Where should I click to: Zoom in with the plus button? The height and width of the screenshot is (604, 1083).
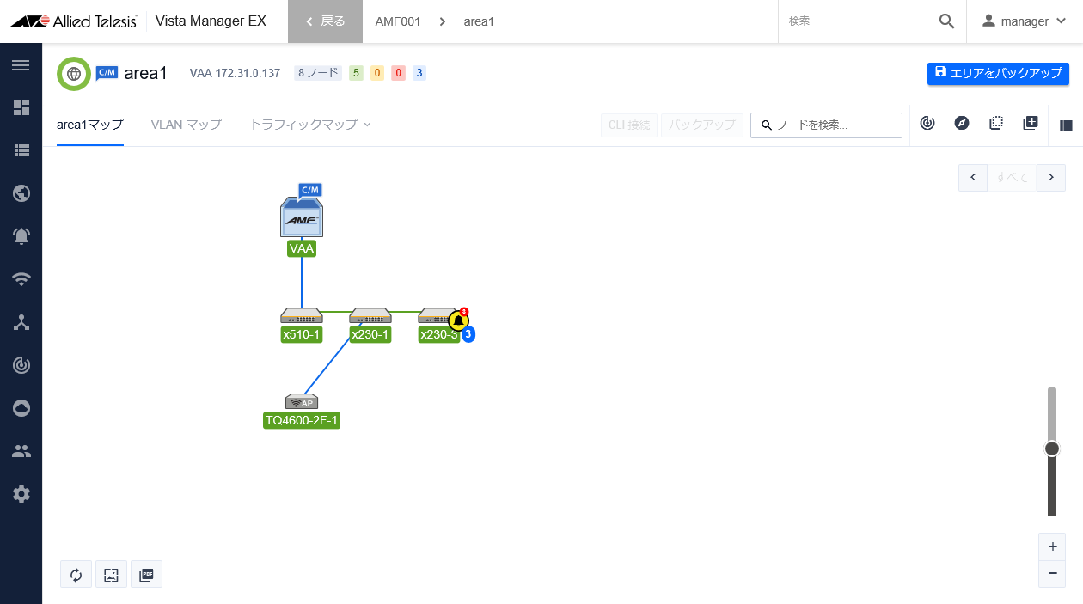click(1052, 546)
